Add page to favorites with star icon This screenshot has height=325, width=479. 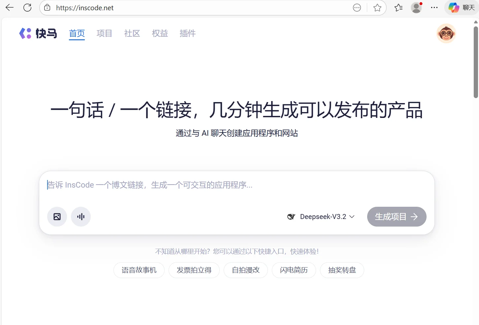click(377, 7)
